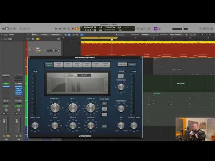Image resolution: width=215 pixels, height=161 pixels.
Task: Toggle the yellow global solo button above tracks
Action: 38,39
